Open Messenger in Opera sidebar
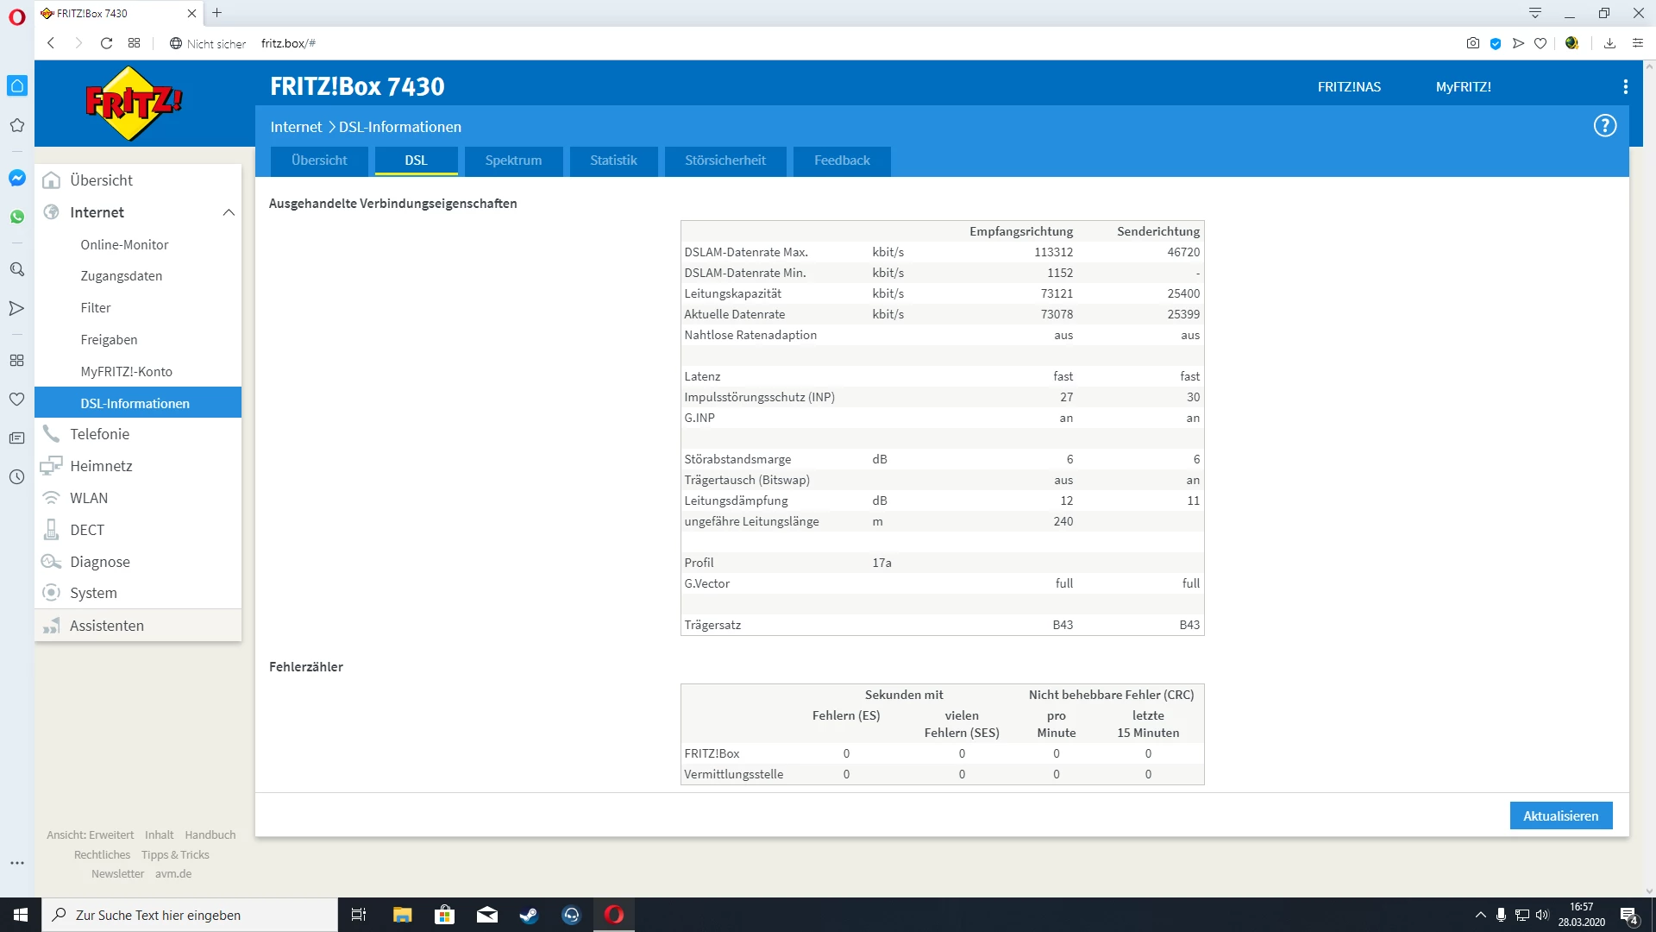The height and width of the screenshot is (932, 1656). click(x=16, y=178)
